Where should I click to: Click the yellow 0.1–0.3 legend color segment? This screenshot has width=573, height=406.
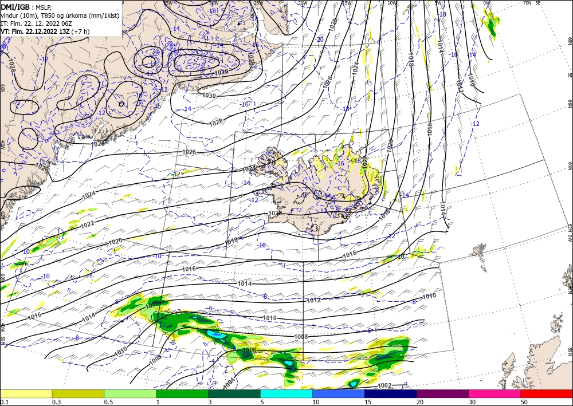tap(26, 393)
